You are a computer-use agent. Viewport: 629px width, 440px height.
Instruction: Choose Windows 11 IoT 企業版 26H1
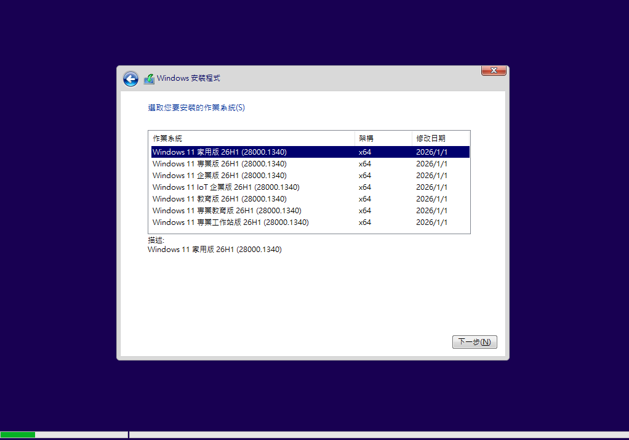pyautogui.click(x=310, y=187)
